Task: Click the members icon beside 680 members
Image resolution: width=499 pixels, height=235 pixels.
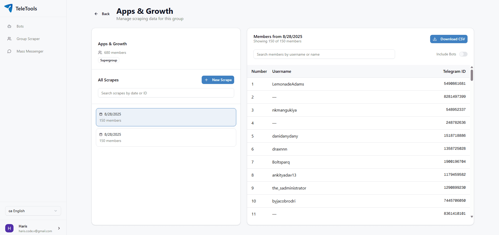Action: [x=100, y=53]
